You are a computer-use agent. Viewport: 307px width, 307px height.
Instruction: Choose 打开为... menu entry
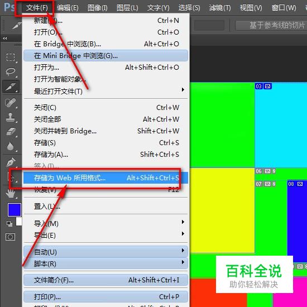point(105,68)
